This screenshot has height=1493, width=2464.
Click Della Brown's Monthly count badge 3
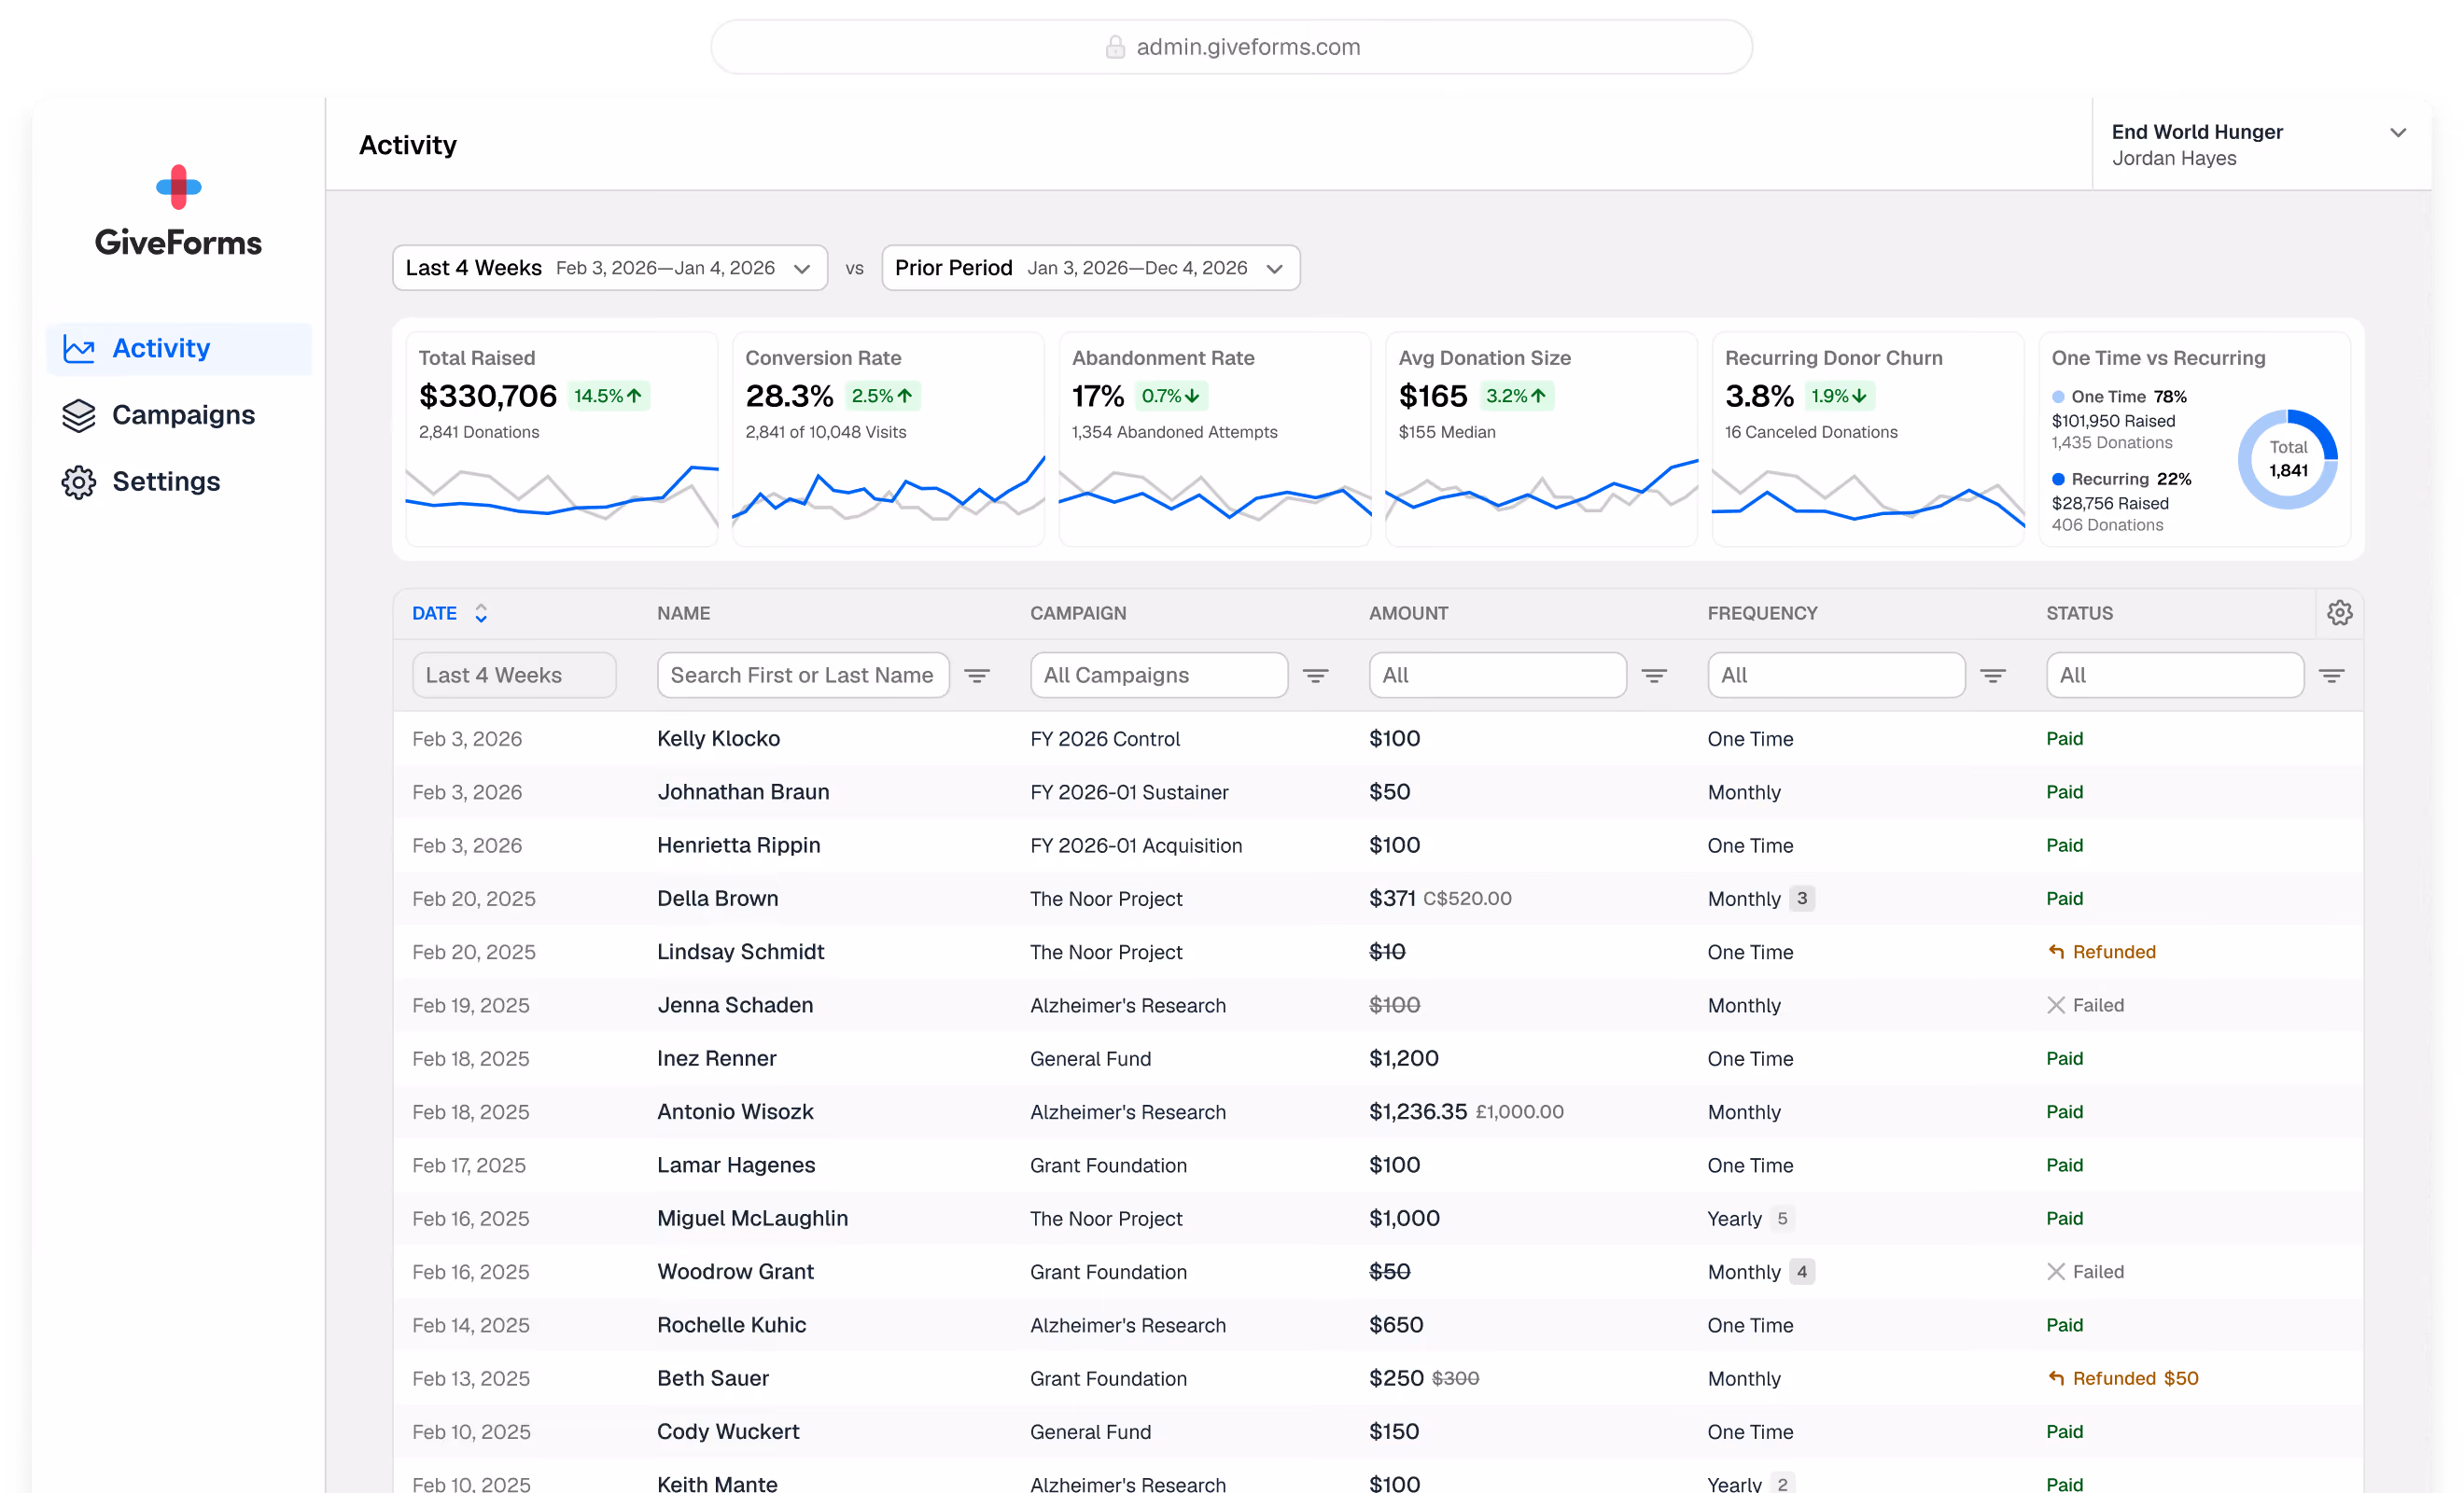1802,899
